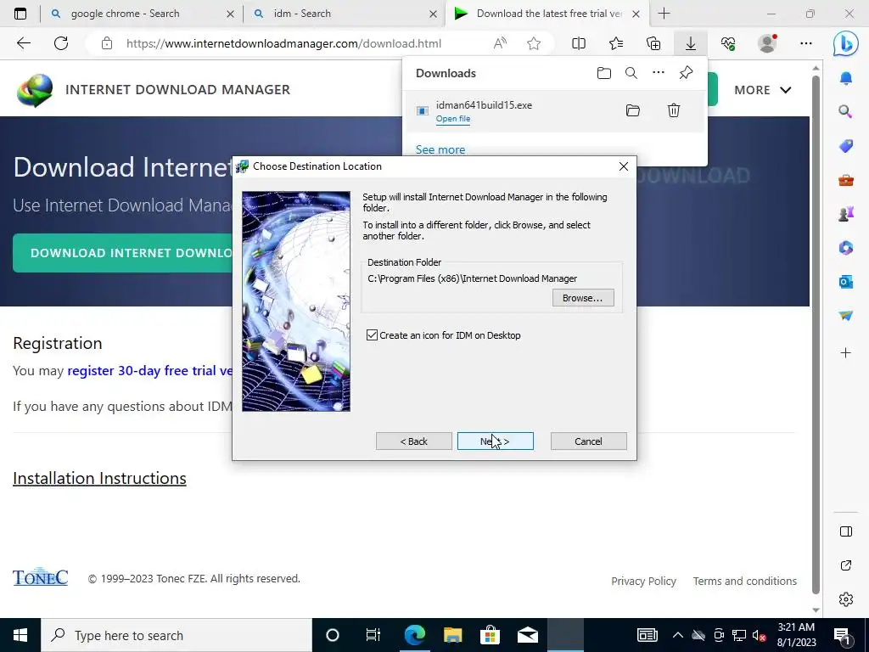
Task: Open the Privacy Policy link
Action: pyautogui.click(x=643, y=581)
